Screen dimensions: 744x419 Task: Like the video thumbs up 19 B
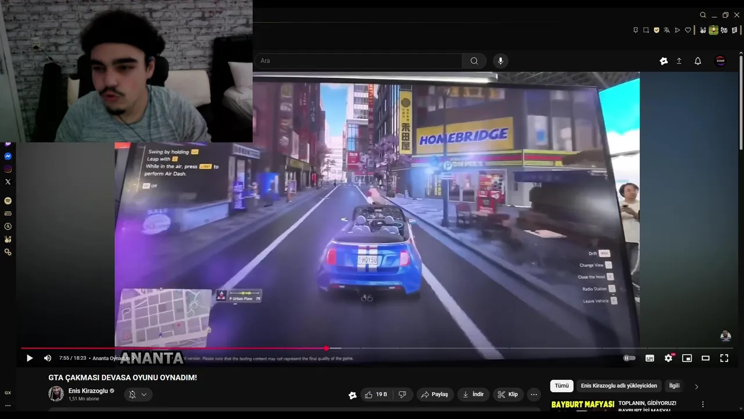(375, 395)
